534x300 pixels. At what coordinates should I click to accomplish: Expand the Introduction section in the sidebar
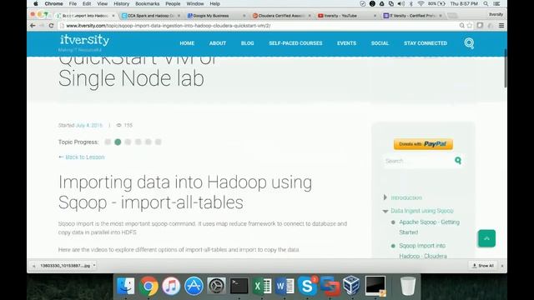coord(385,197)
